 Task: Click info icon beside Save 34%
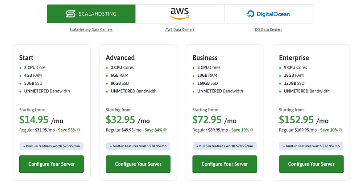[x=165, y=130]
